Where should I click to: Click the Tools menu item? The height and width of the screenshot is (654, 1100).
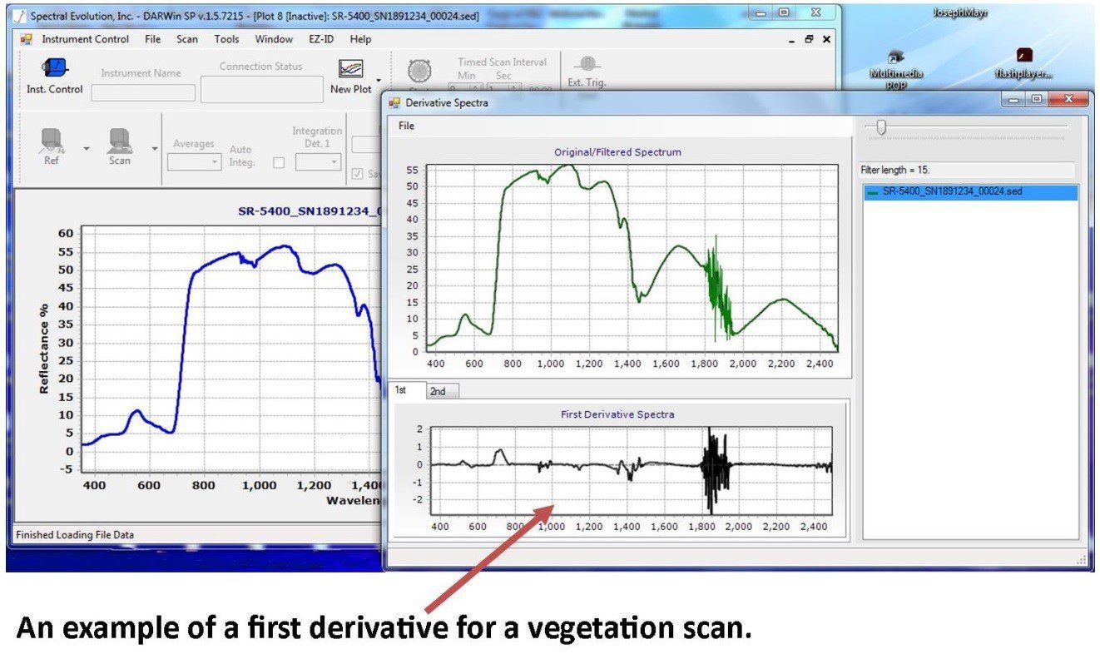click(225, 39)
